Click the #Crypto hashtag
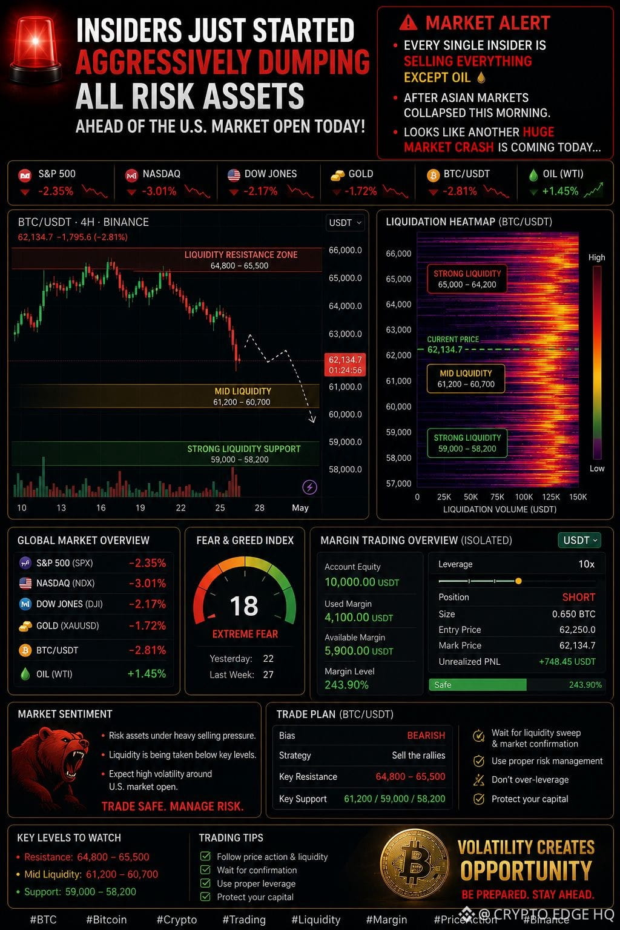 177,919
